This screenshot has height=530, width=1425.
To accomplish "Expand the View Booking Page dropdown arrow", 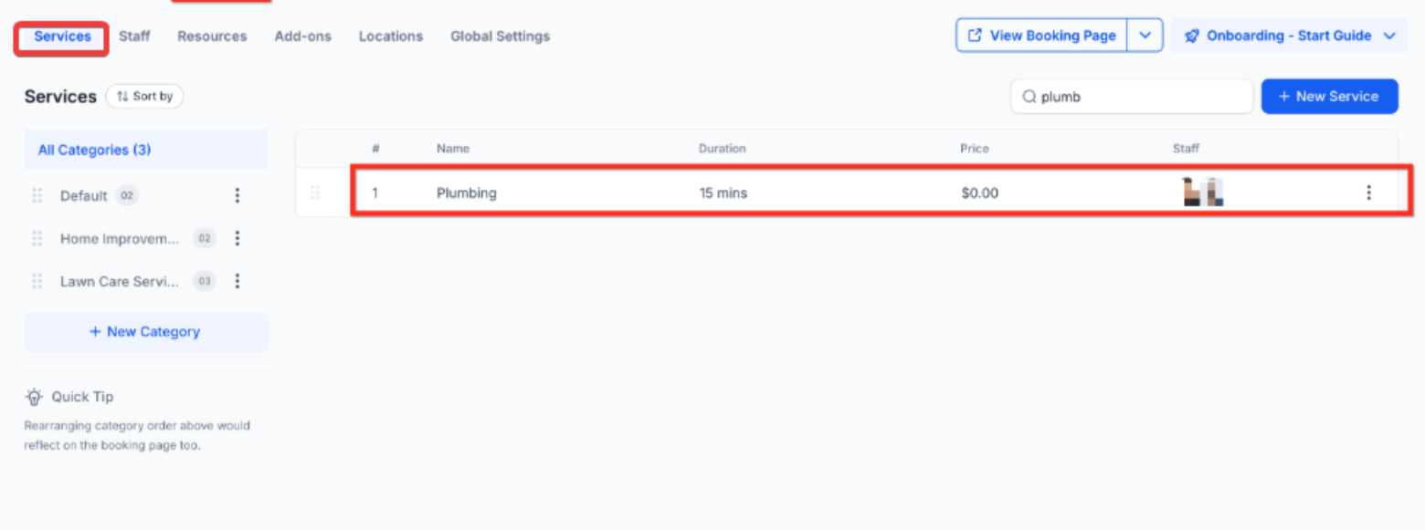I will pyautogui.click(x=1145, y=36).
